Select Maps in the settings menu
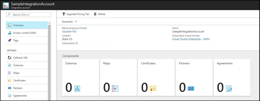 point(27,73)
